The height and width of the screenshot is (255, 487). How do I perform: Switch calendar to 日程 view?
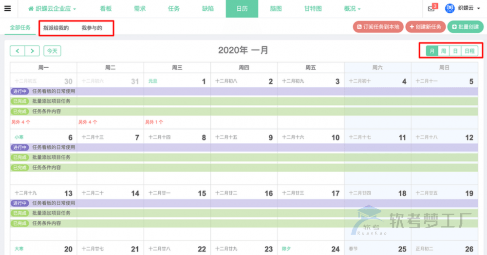[x=469, y=51]
